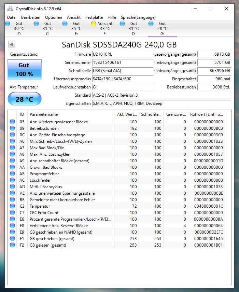
Task: Click the Schnittstelle field USB (Serial ATA)
Action: 123,71
